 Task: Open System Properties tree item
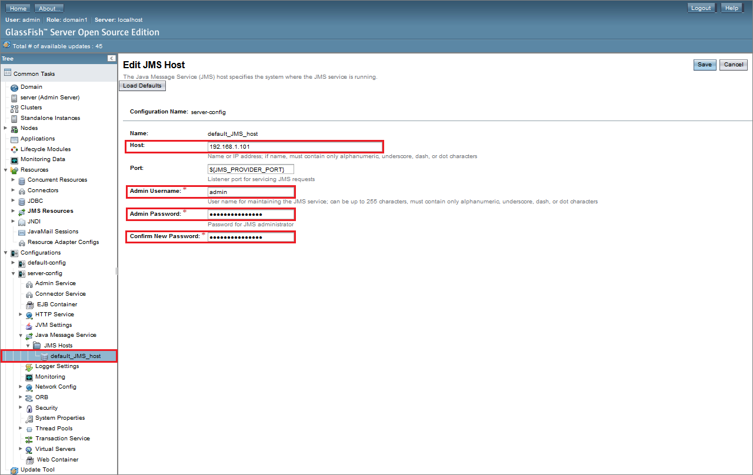coord(60,418)
